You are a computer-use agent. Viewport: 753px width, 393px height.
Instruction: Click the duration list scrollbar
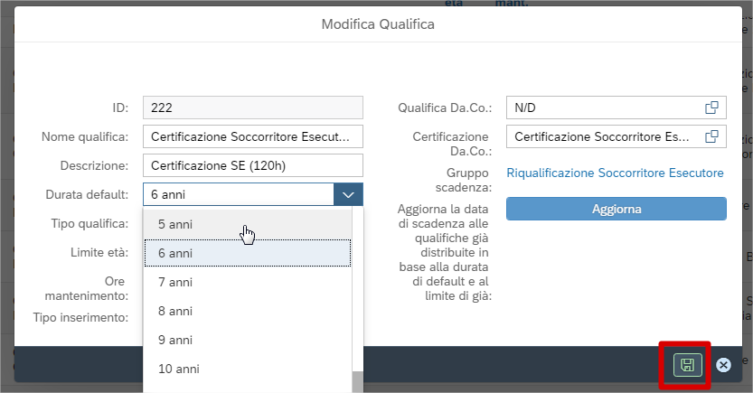click(357, 379)
